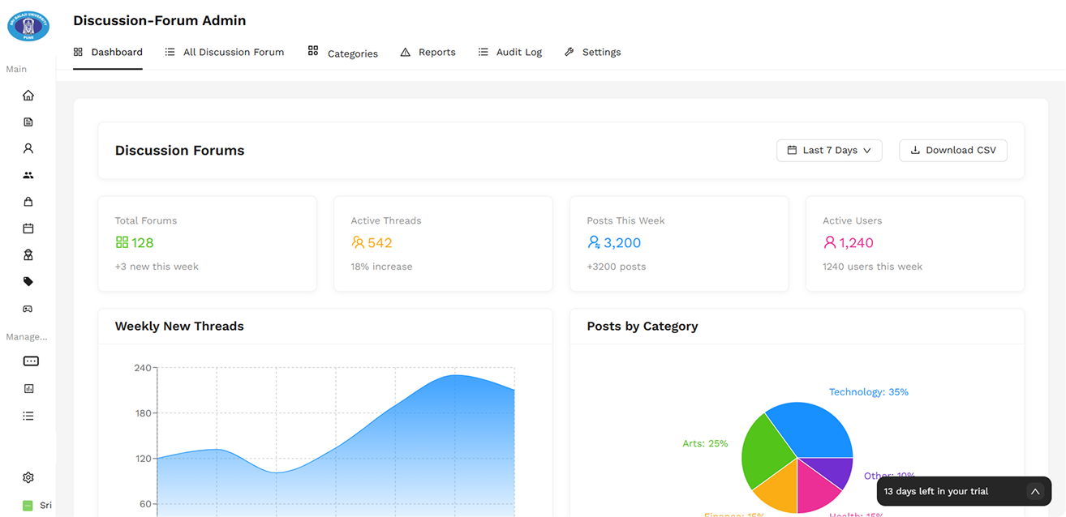Open the Reports tab
Image resolution: width=1066 pixels, height=517 pixels.
[428, 53]
